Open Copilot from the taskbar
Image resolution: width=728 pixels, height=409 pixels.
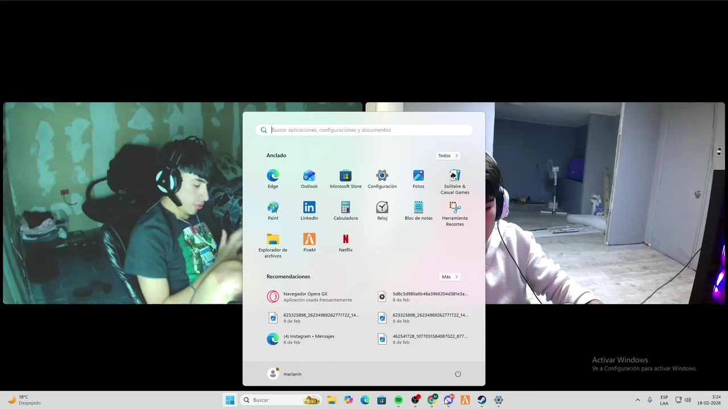coord(348,400)
